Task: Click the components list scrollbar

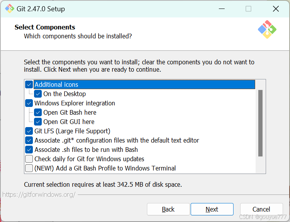Action: (260, 123)
